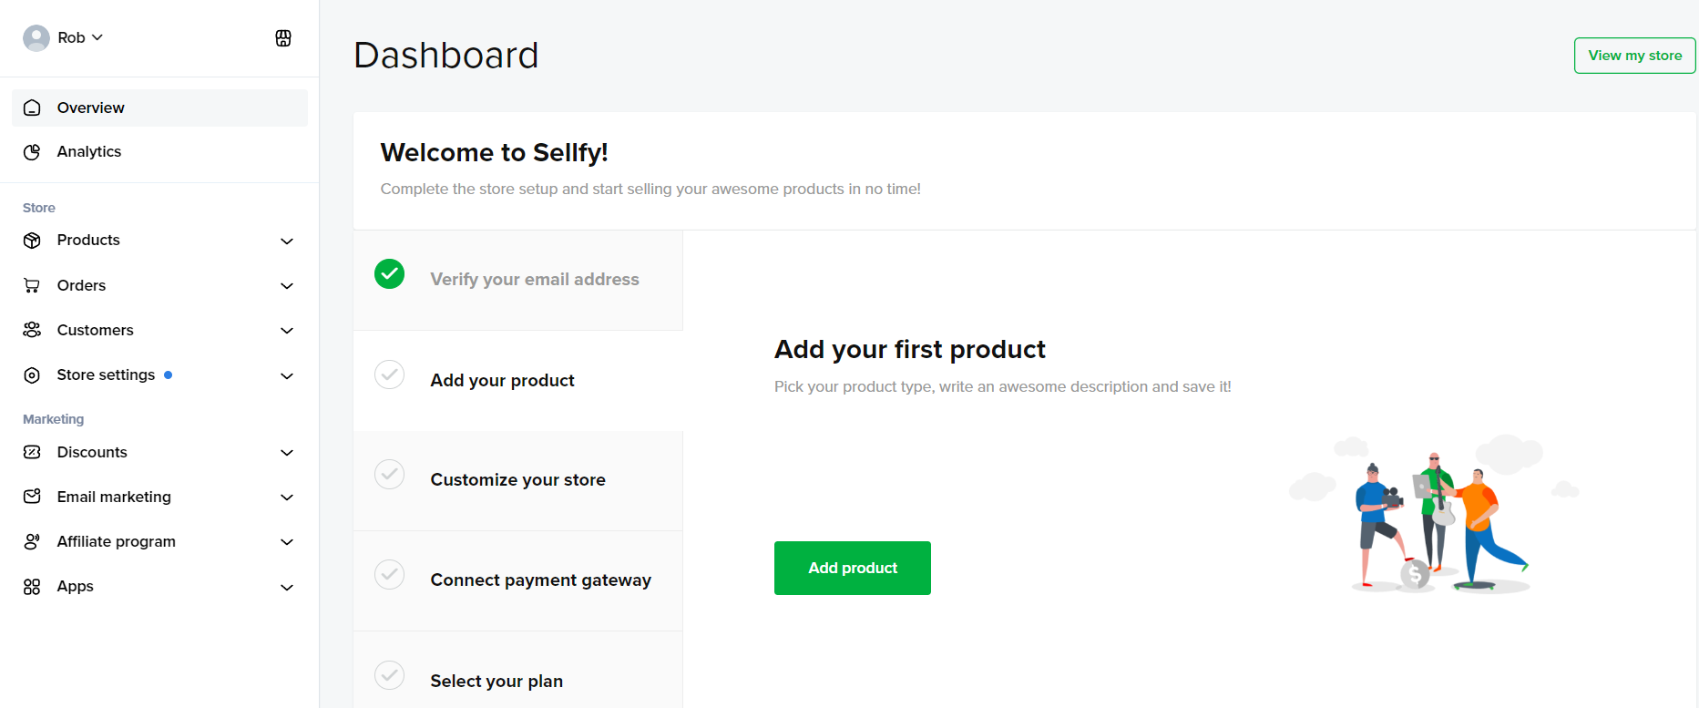Expand the Products menu chevron

point(287,241)
